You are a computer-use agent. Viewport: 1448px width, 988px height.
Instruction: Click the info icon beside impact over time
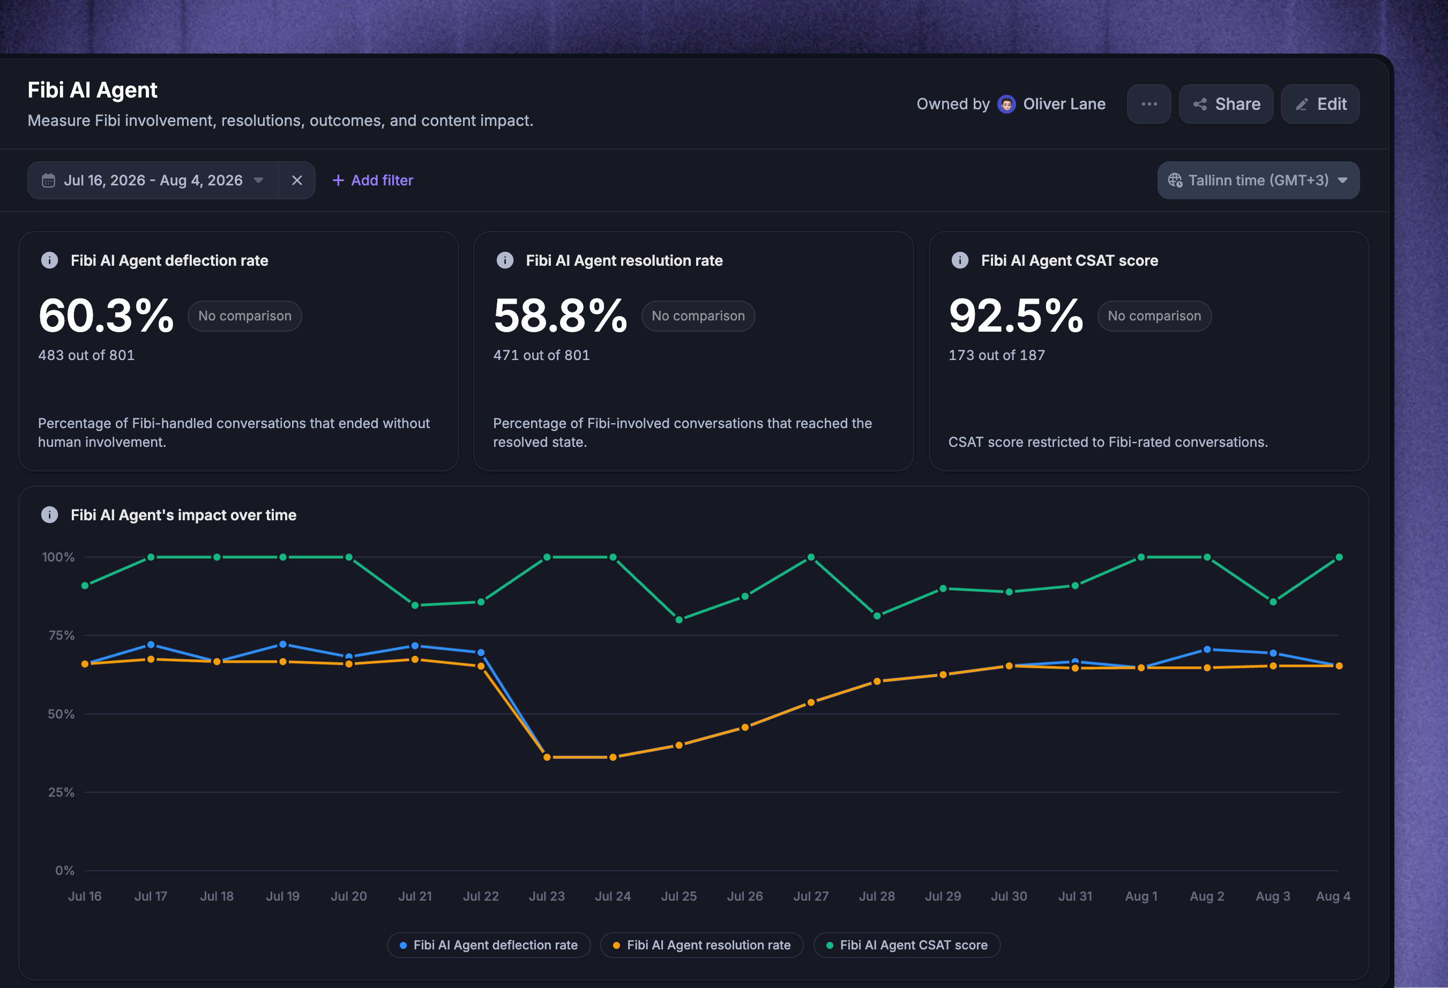(49, 514)
